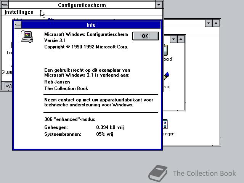Select the icon above the 'singen' label

click(165, 124)
